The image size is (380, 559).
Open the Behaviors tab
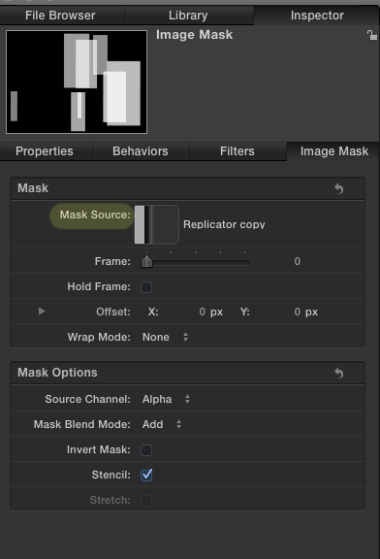141,151
